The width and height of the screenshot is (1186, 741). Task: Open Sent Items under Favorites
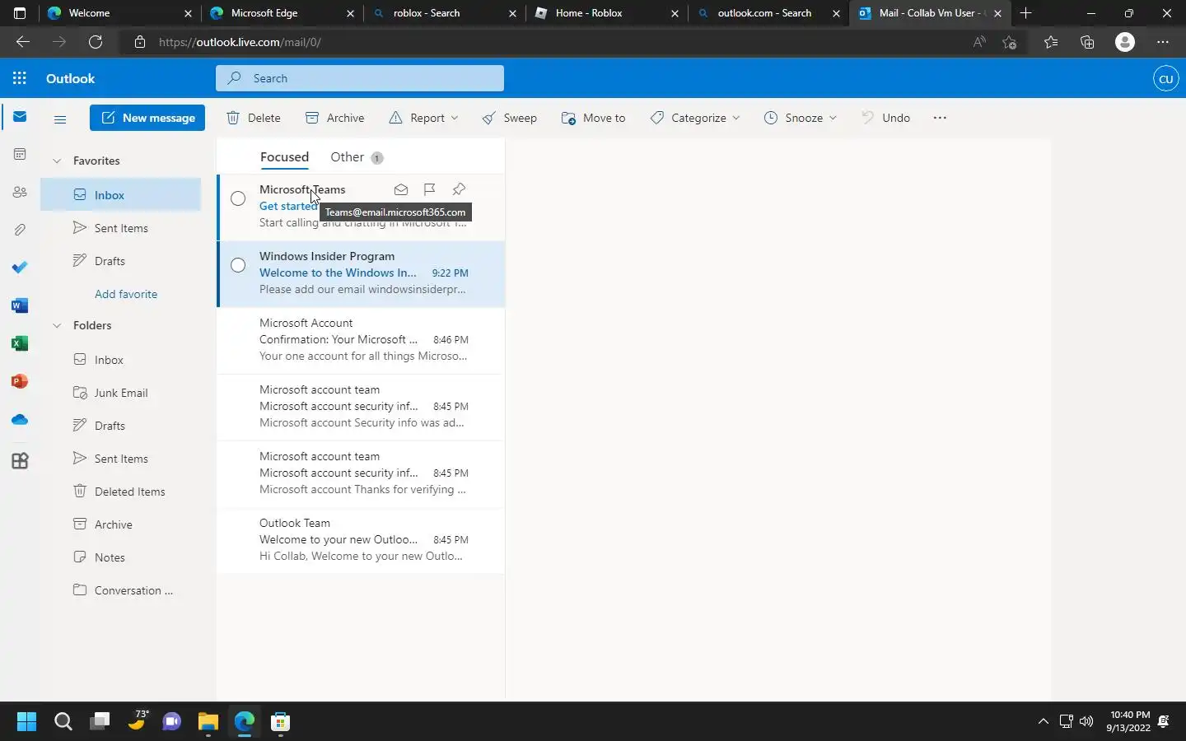pyautogui.click(x=120, y=228)
